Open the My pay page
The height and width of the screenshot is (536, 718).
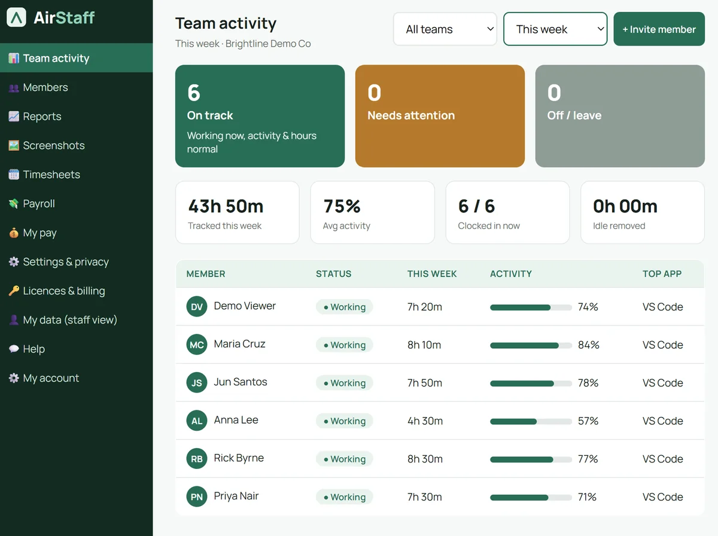click(x=77, y=233)
